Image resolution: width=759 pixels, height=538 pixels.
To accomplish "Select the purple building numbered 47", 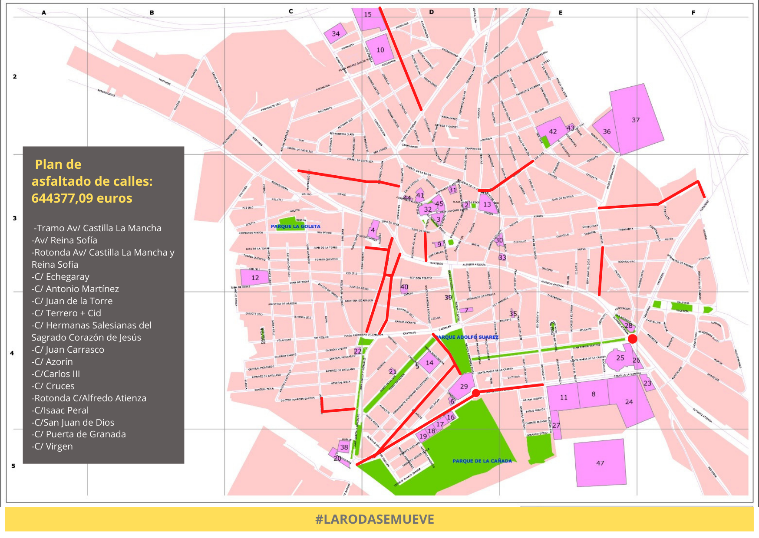I will click(x=600, y=463).
